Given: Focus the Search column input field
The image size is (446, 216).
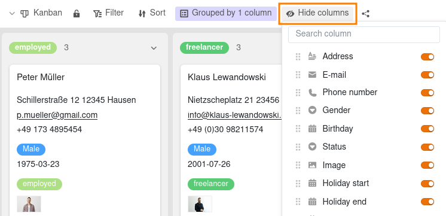Looking at the screenshot, I should click(x=364, y=35).
